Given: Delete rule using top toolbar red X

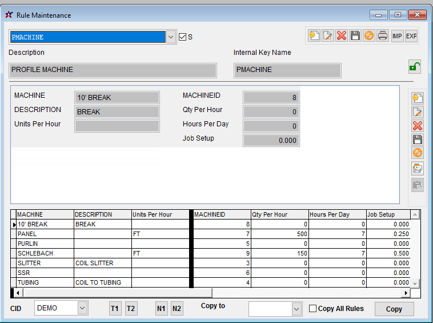Looking at the screenshot, I should (x=342, y=35).
